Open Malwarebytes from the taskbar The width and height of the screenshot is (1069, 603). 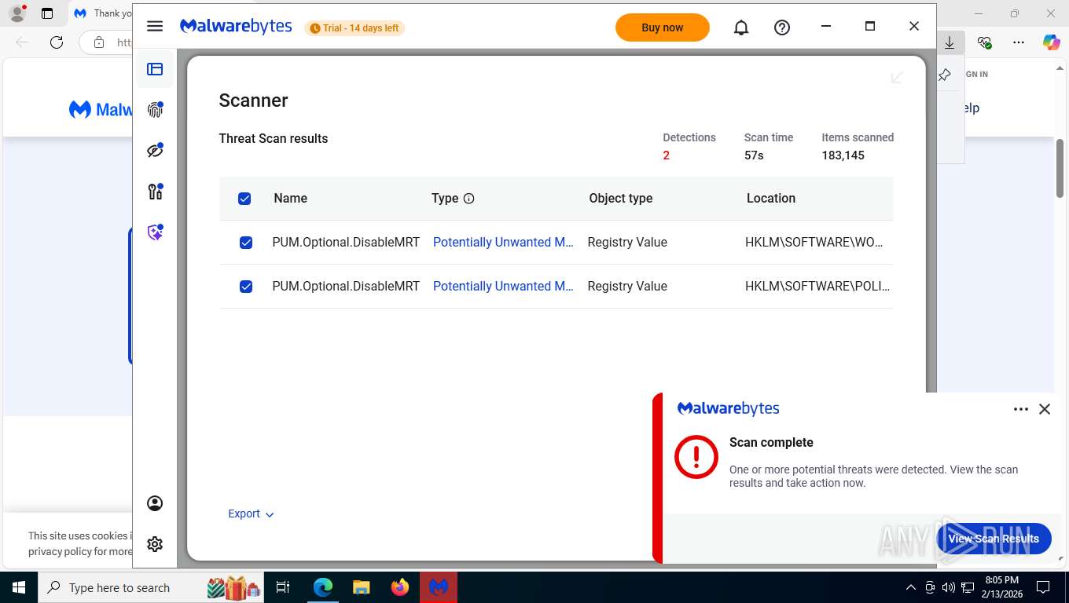[439, 587]
